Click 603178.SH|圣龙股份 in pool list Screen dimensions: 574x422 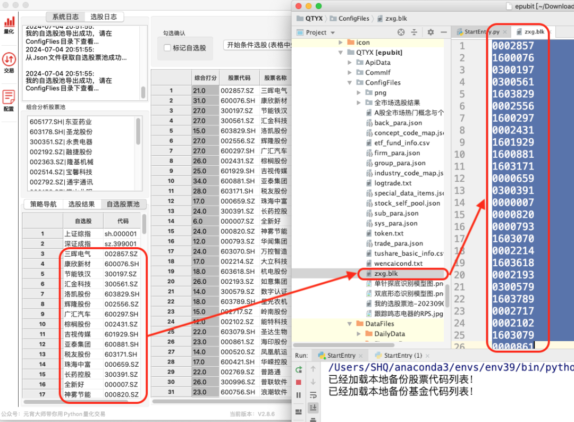[61, 132]
